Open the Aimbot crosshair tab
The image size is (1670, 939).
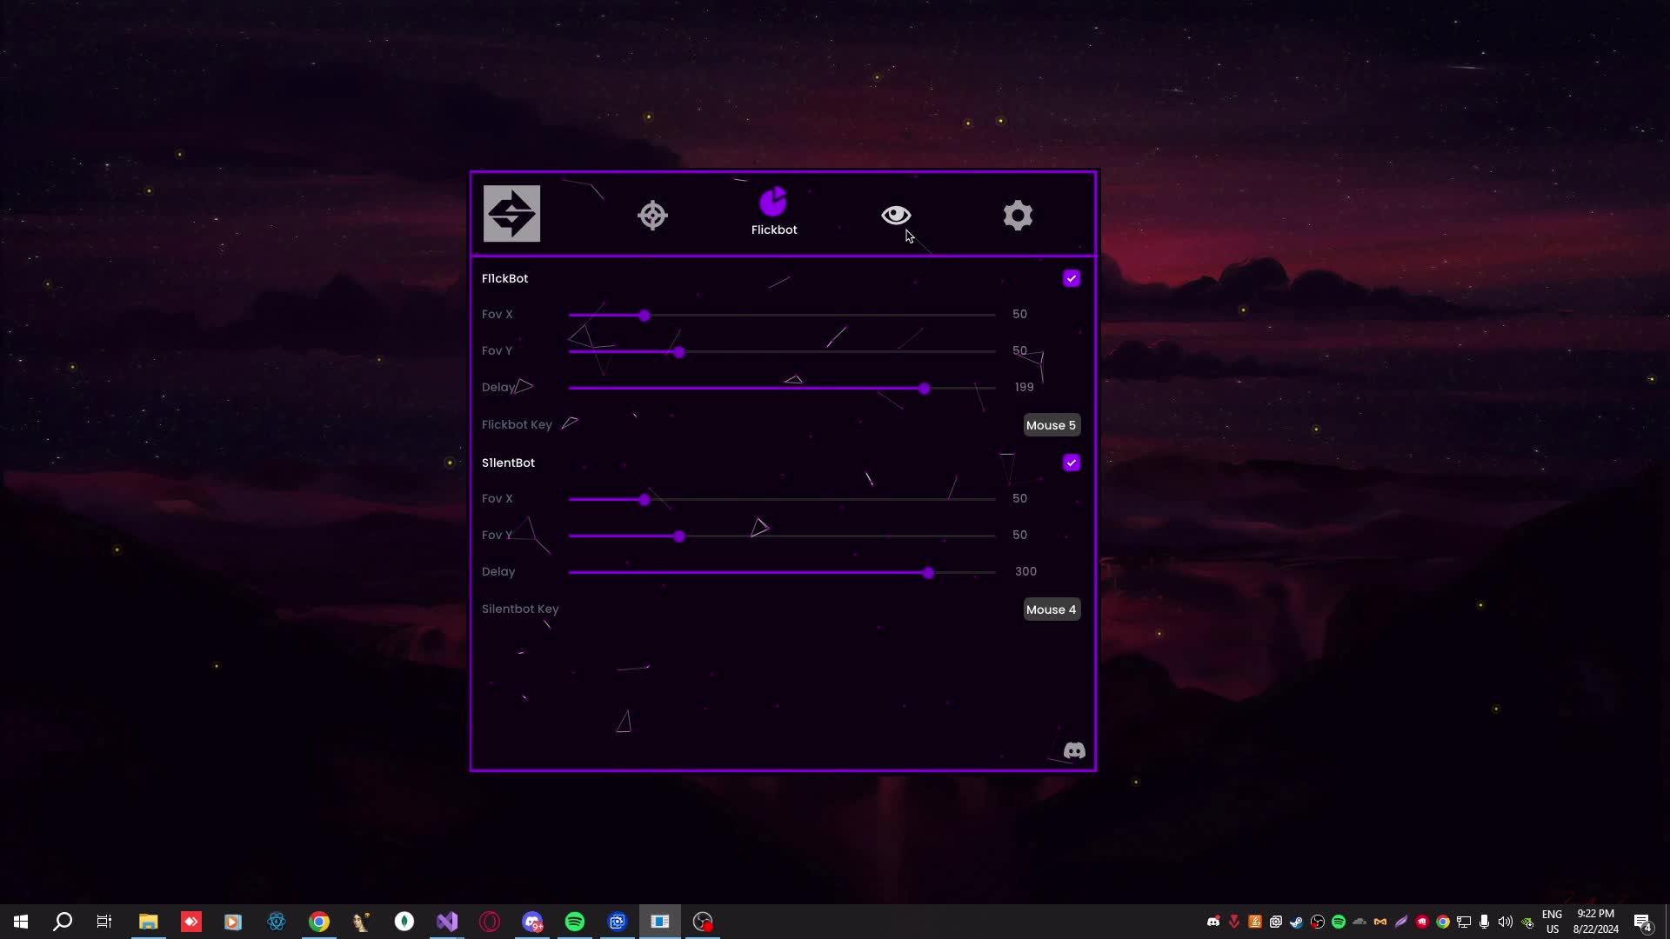[651, 215]
